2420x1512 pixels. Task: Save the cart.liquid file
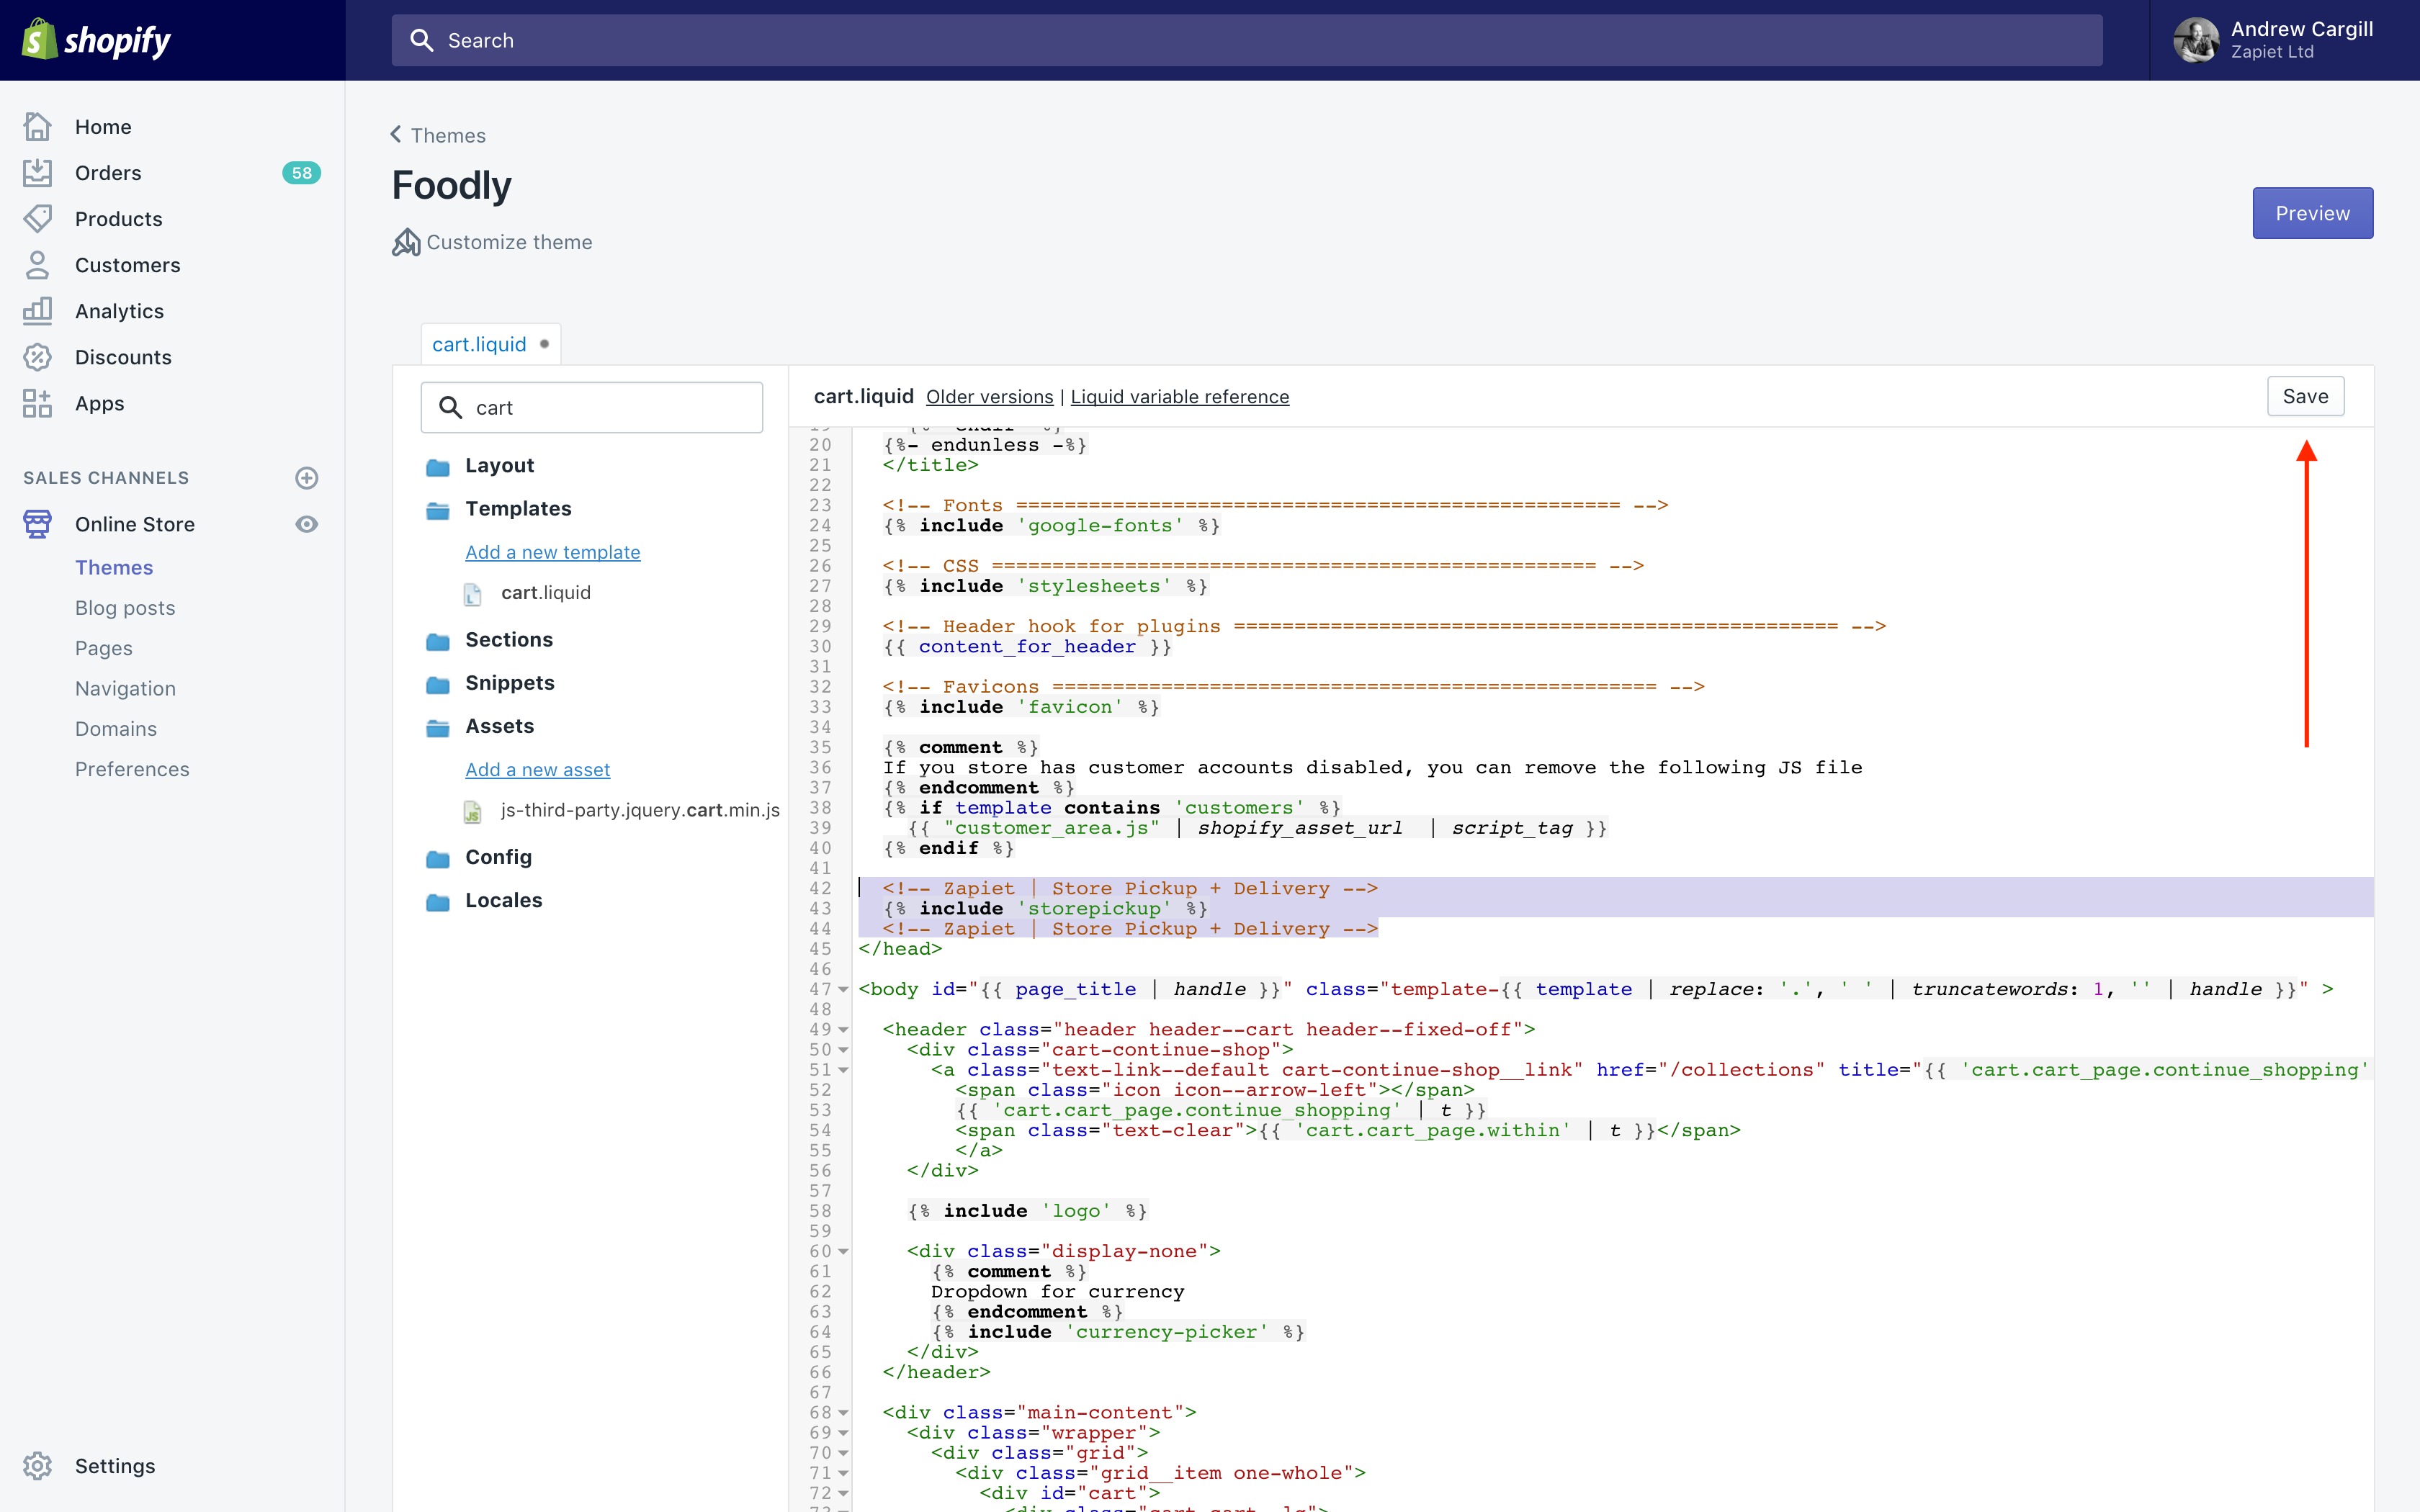pos(2305,396)
